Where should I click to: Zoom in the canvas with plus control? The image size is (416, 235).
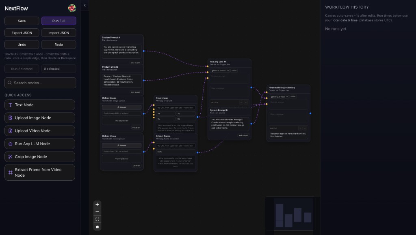[97, 204]
